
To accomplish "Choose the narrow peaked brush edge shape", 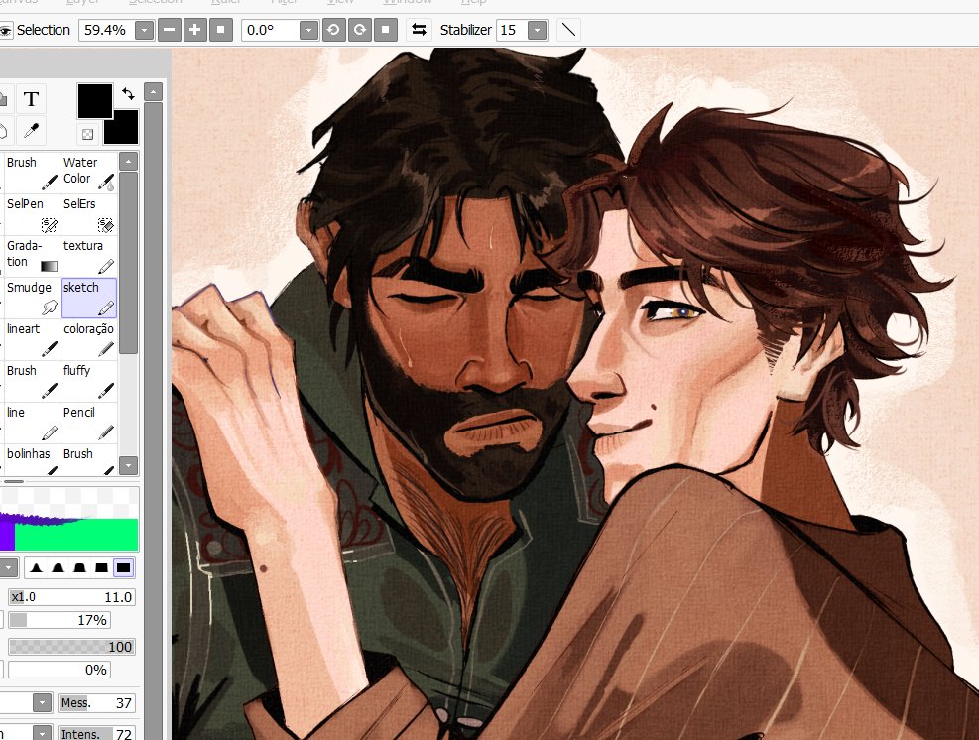I will [x=37, y=567].
